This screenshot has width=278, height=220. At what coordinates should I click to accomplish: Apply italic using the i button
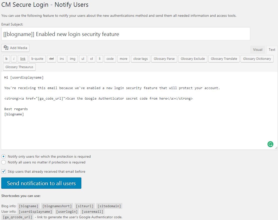[x=14, y=59]
